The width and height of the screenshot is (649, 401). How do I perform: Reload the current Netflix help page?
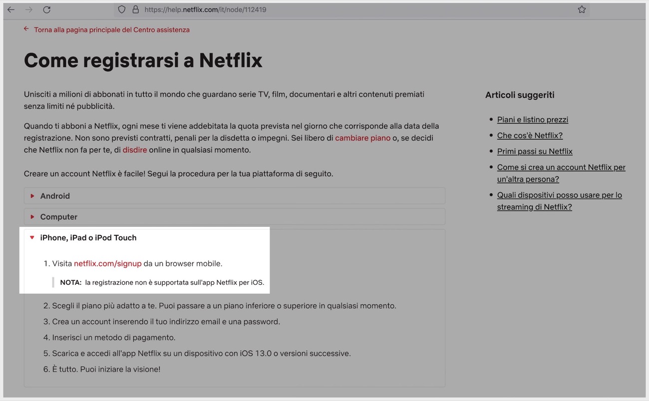coord(46,9)
